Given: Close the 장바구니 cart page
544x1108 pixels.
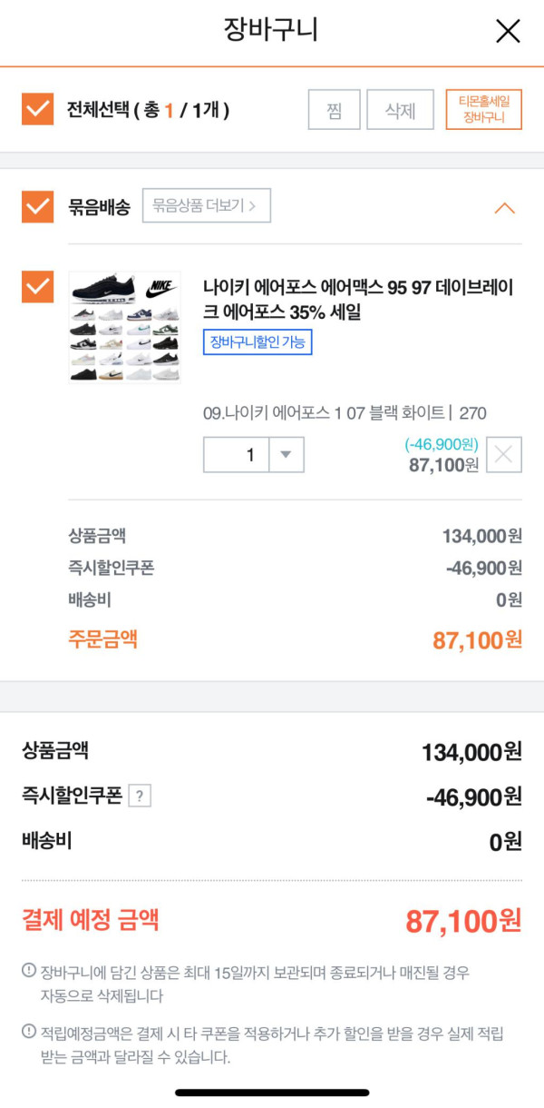Looking at the screenshot, I should point(508,32).
